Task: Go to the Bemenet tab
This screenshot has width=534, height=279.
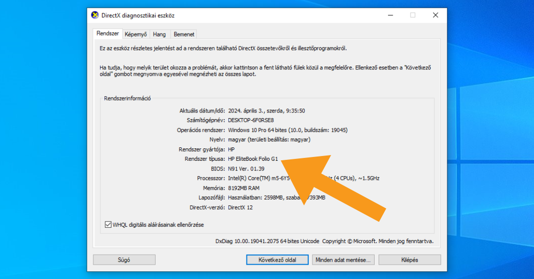Action: (x=183, y=34)
